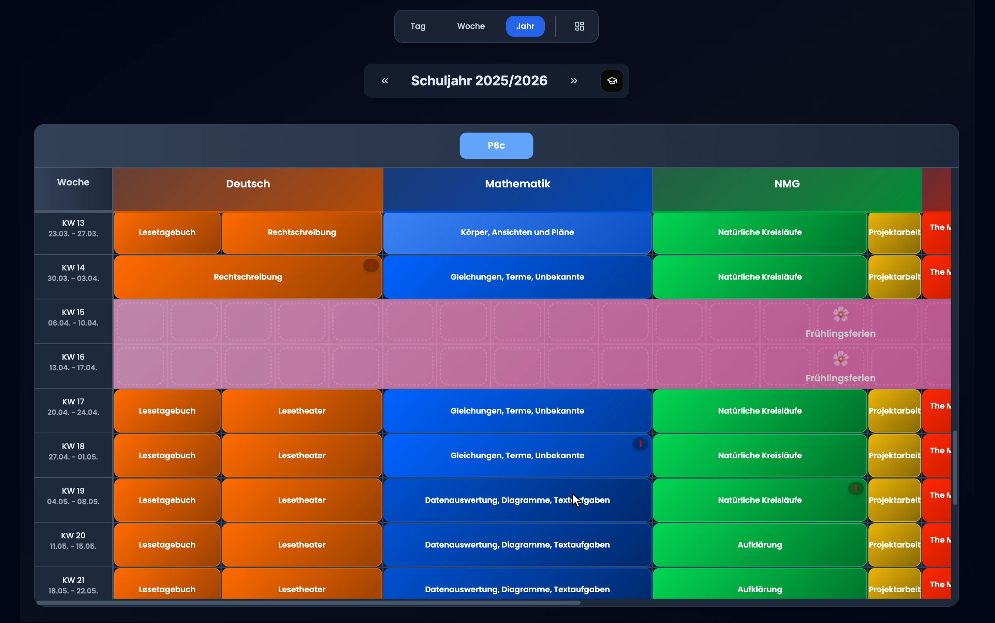Open KW 18 Projektarbeit block
Image resolution: width=995 pixels, height=623 pixels.
tap(894, 456)
